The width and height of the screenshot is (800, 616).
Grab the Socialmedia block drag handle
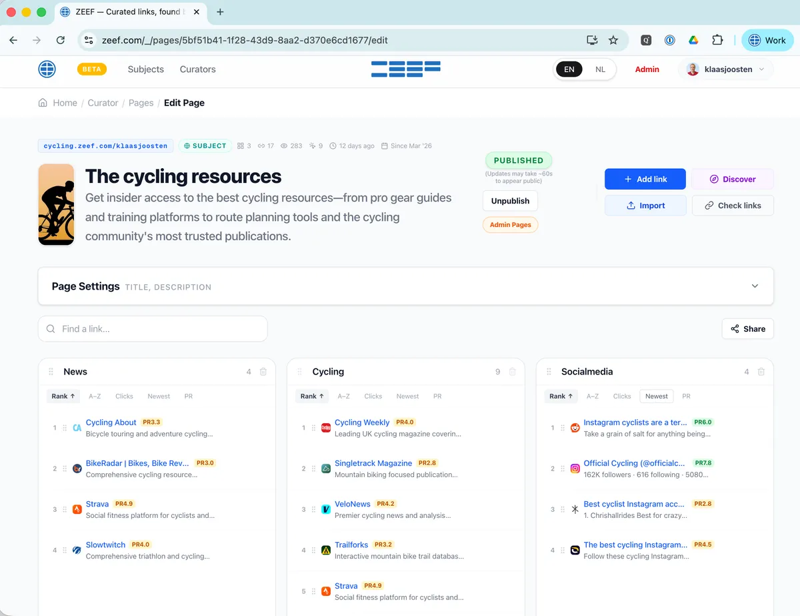(549, 372)
